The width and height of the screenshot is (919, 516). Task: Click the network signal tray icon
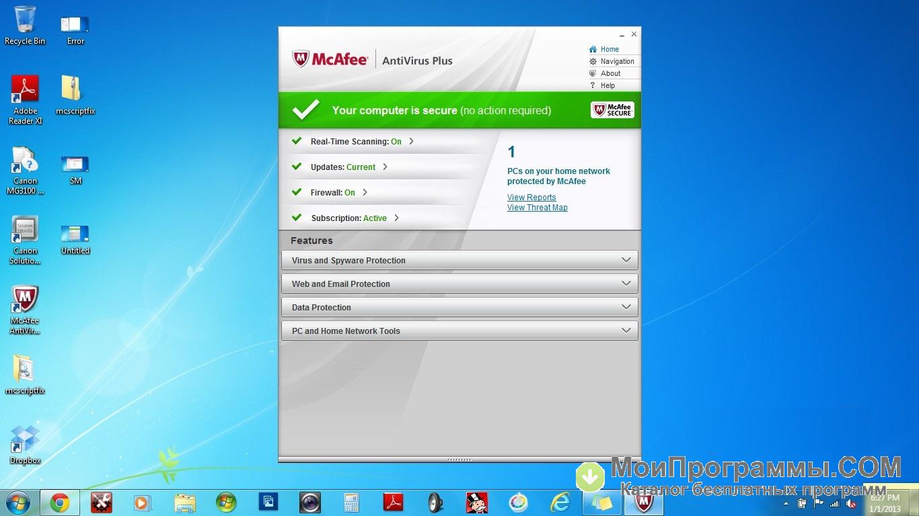coord(835,503)
